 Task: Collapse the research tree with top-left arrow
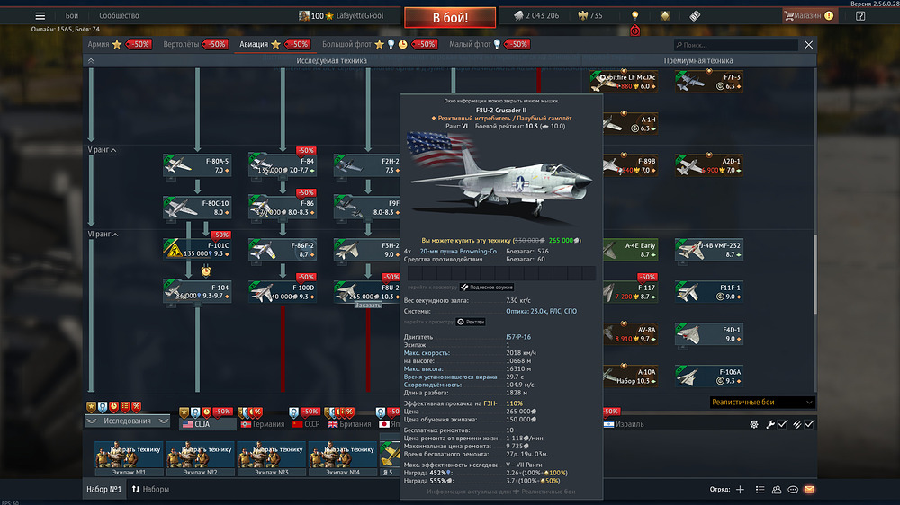(x=91, y=60)
